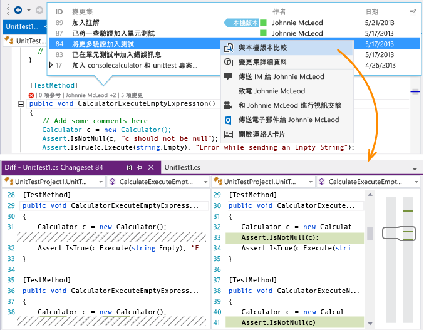Close the Diff tab
This screenshot has height=330, width=424.
click(151, 168)
